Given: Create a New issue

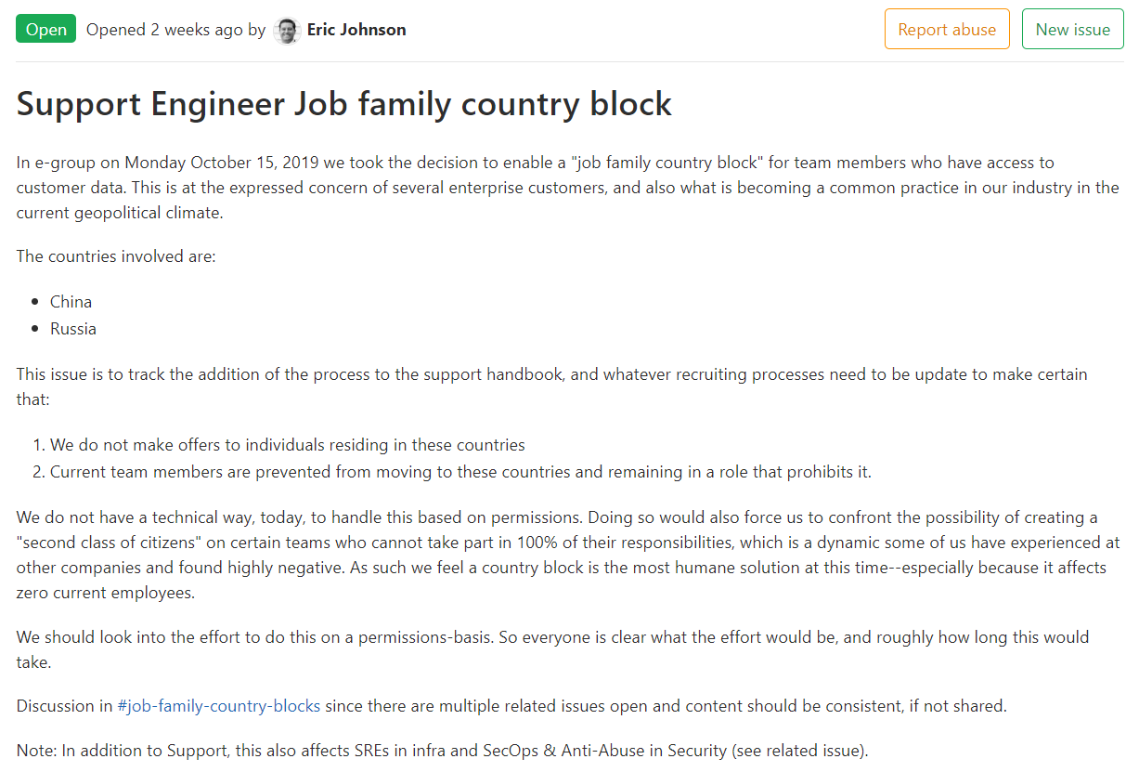Looking at the screenshot, I should (x=1072, y=29).
